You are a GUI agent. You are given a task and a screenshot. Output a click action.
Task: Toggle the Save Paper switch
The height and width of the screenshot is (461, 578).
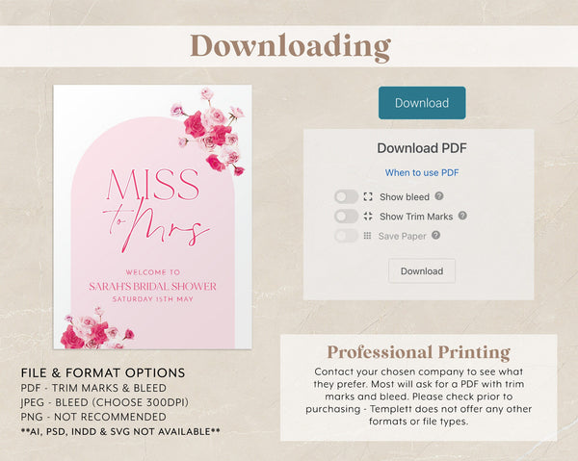point(346,236)
